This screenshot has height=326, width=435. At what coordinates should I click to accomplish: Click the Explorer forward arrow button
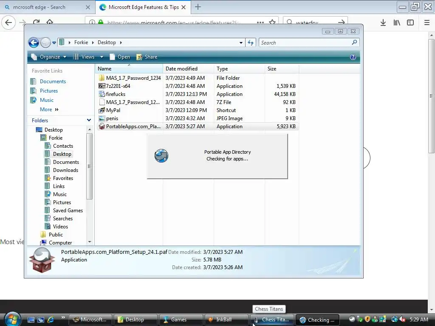point(45,43)
